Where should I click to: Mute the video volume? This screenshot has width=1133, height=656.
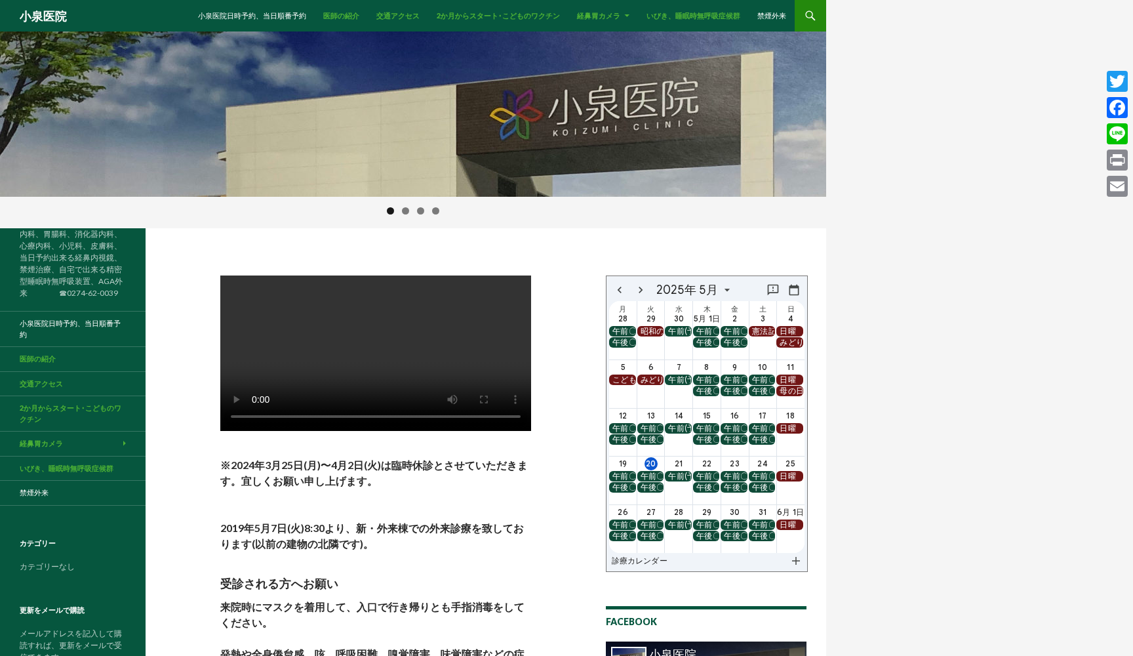[452, 400]
